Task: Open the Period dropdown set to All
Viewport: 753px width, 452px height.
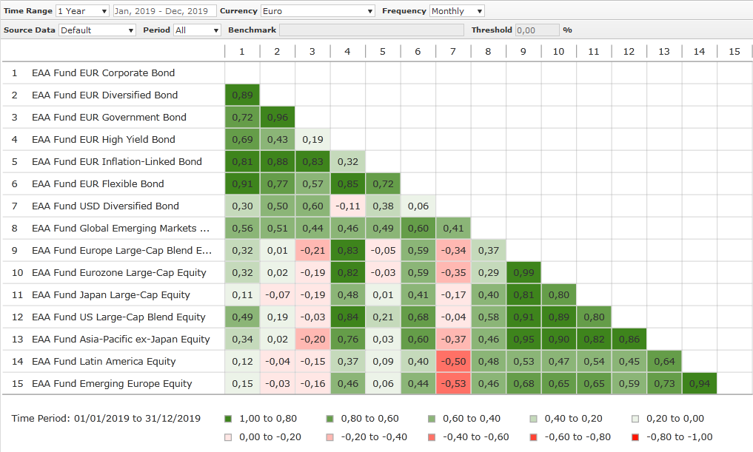Action: click(196, 30)
